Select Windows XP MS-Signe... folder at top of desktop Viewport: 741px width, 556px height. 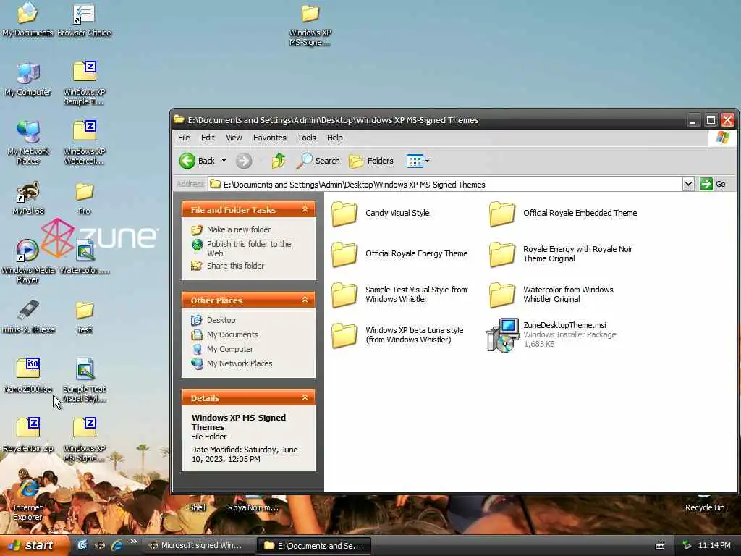tap(310, 25)
